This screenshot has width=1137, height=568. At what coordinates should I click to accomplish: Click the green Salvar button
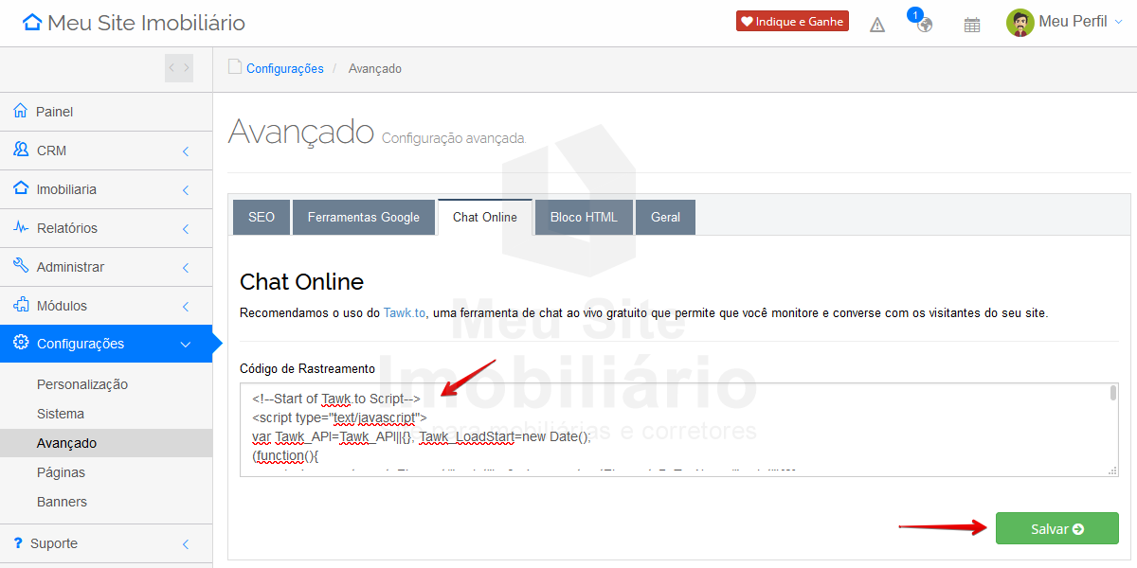click(1056, 528)
